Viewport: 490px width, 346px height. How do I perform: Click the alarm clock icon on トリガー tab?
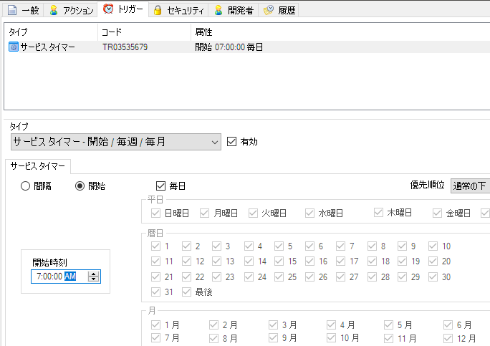click(108, 9)
